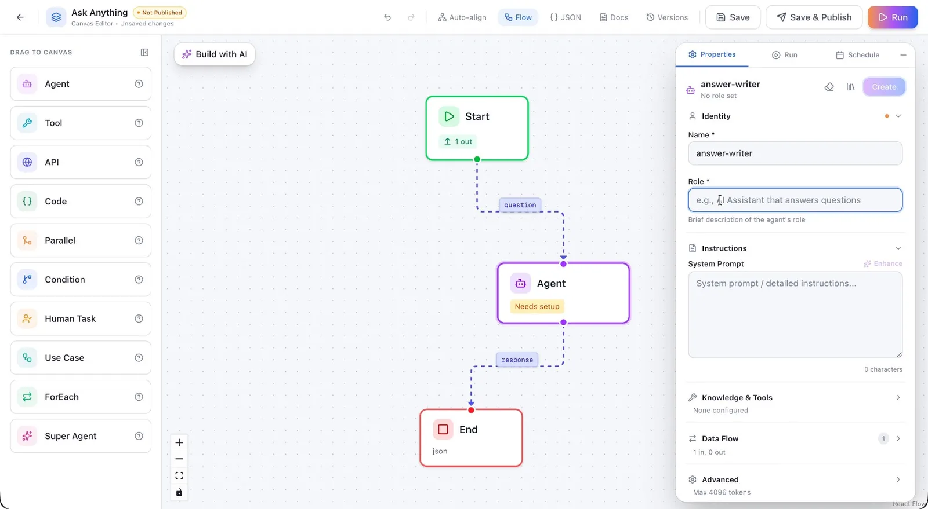Open the library icon beside Create

[850, 87]
